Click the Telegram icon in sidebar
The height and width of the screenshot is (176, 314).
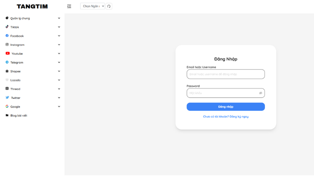point(7,62)
